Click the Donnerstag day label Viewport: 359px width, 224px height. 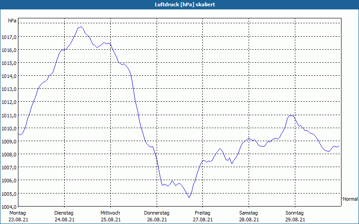click(157, 213)
